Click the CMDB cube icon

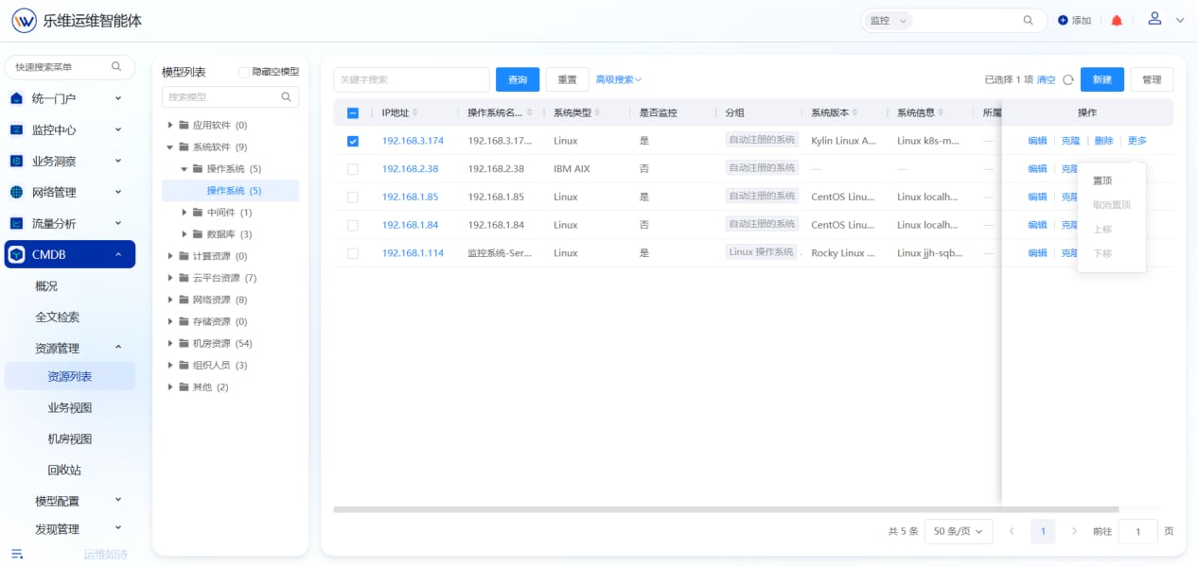[x=16, y=254]
